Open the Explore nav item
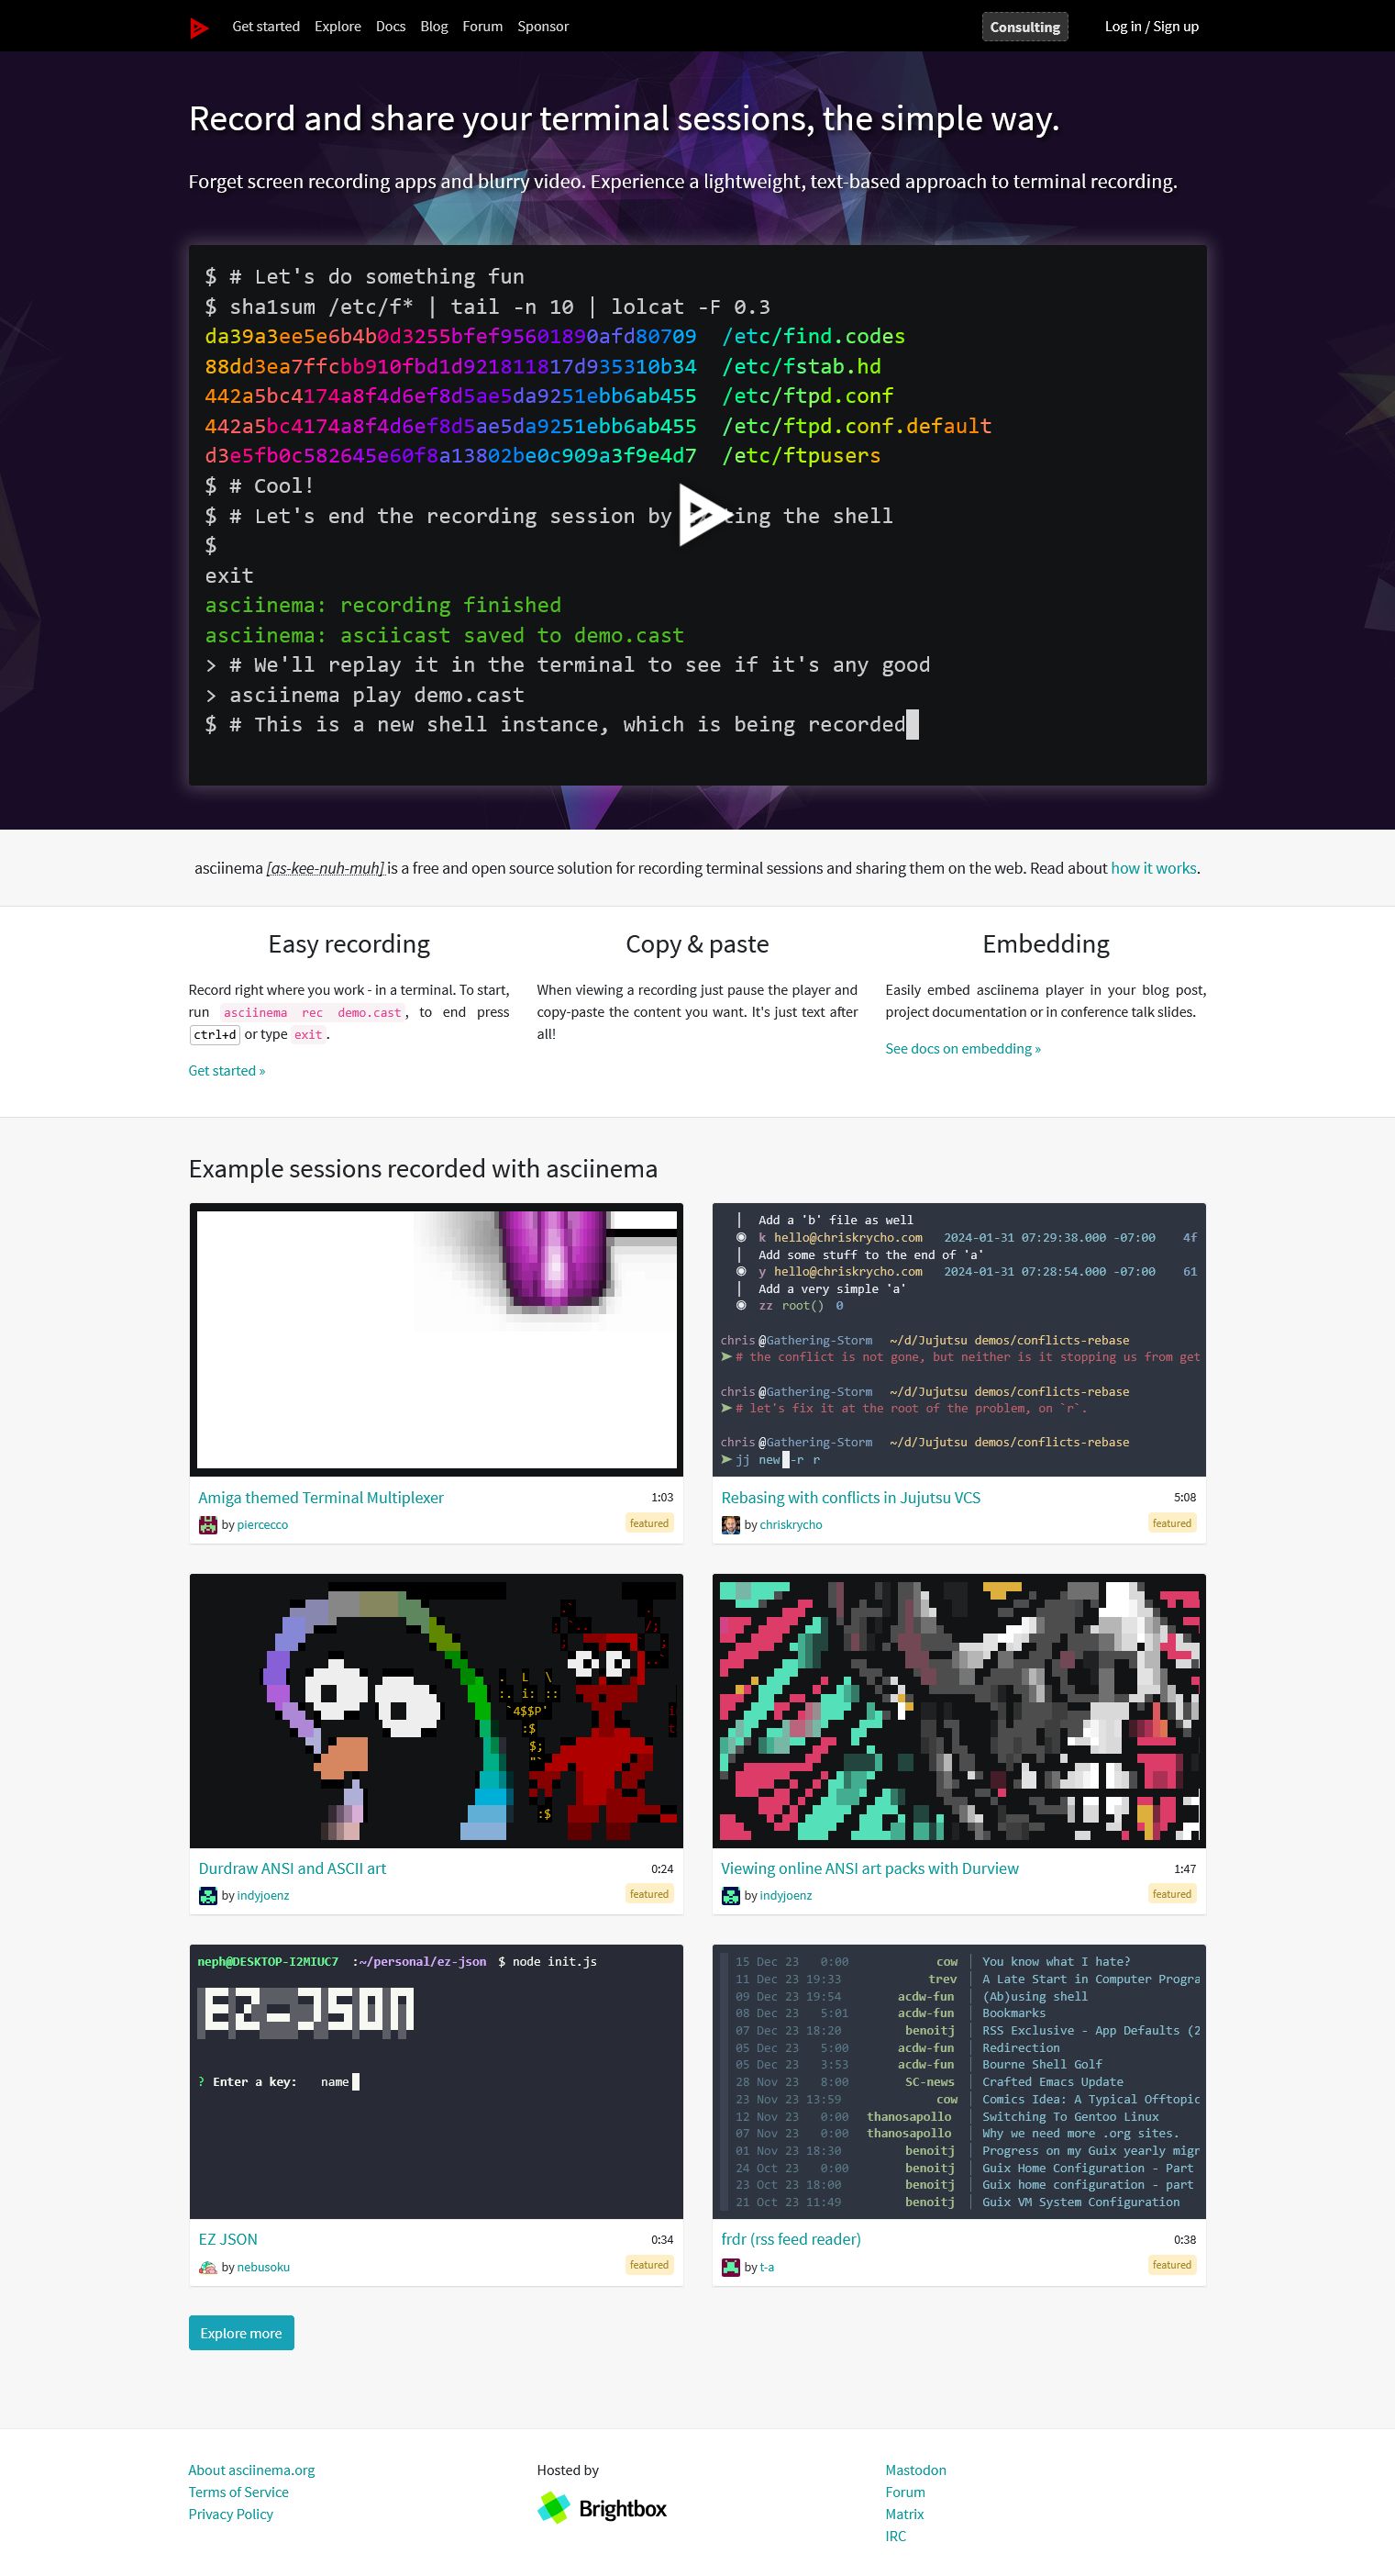The width and height of the screenshot is (1395, 2576). tap(338, 27)
